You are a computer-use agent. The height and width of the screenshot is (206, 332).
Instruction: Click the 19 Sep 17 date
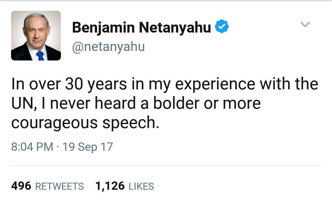pos(88,147)
